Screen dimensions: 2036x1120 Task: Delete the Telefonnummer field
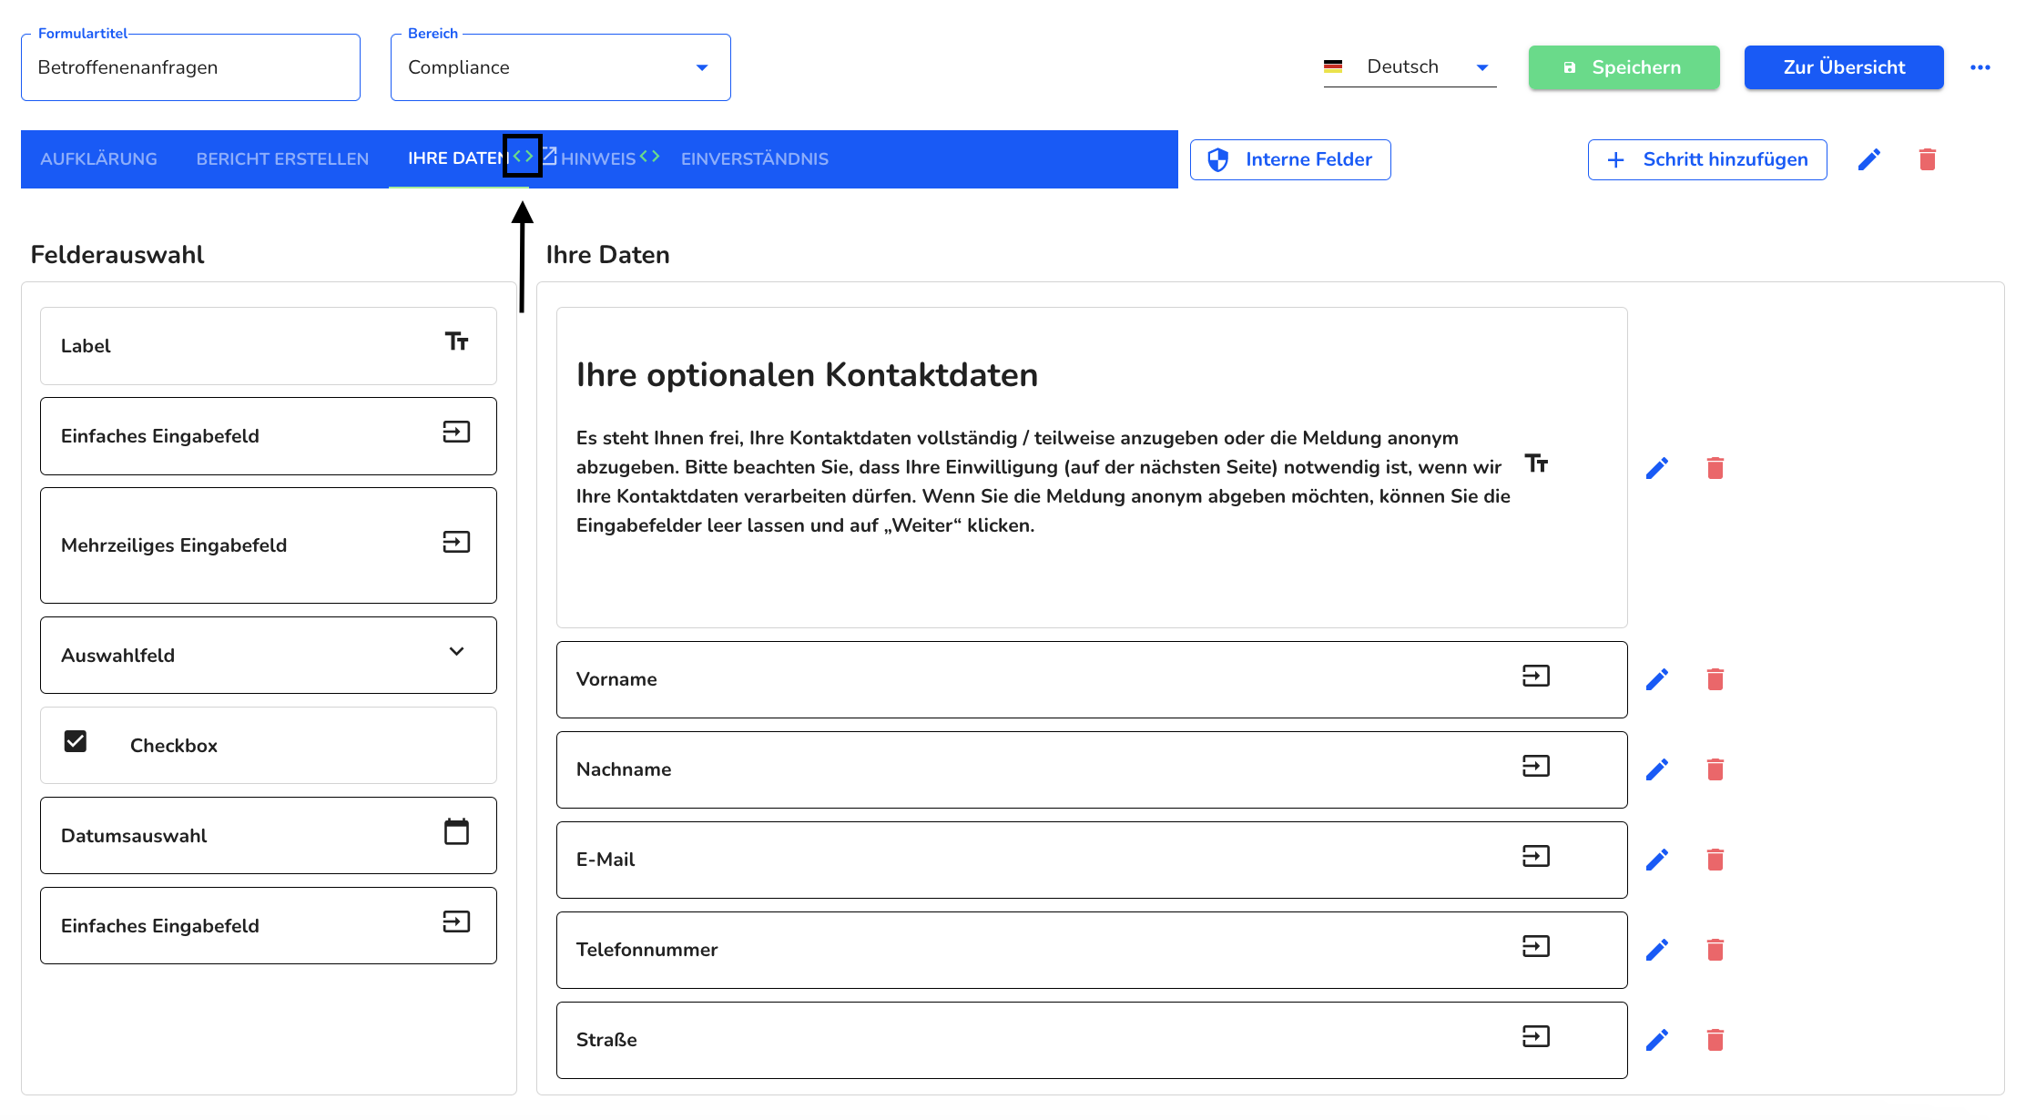point(1715,950)
